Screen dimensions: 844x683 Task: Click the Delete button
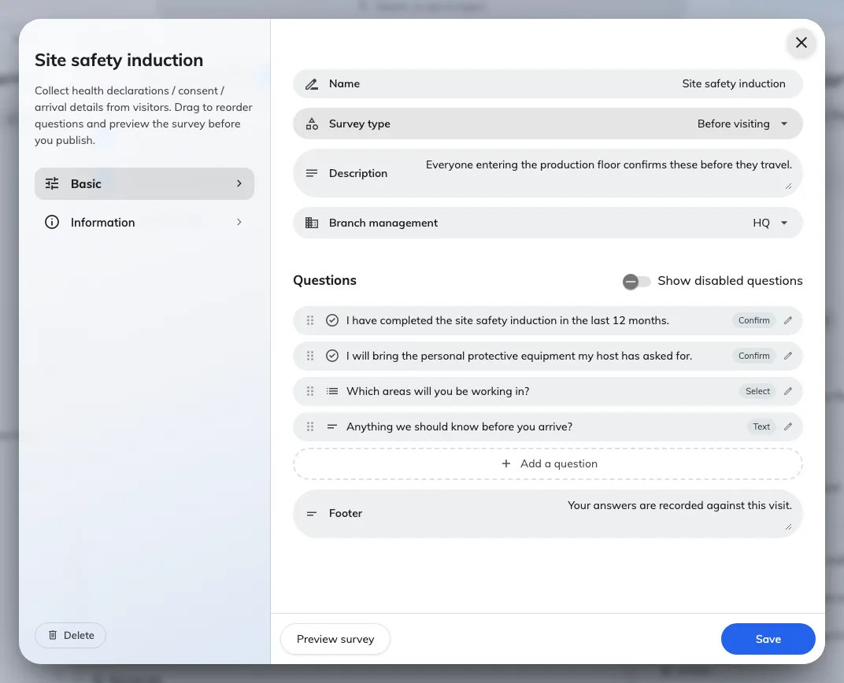(x=71, y=635)
